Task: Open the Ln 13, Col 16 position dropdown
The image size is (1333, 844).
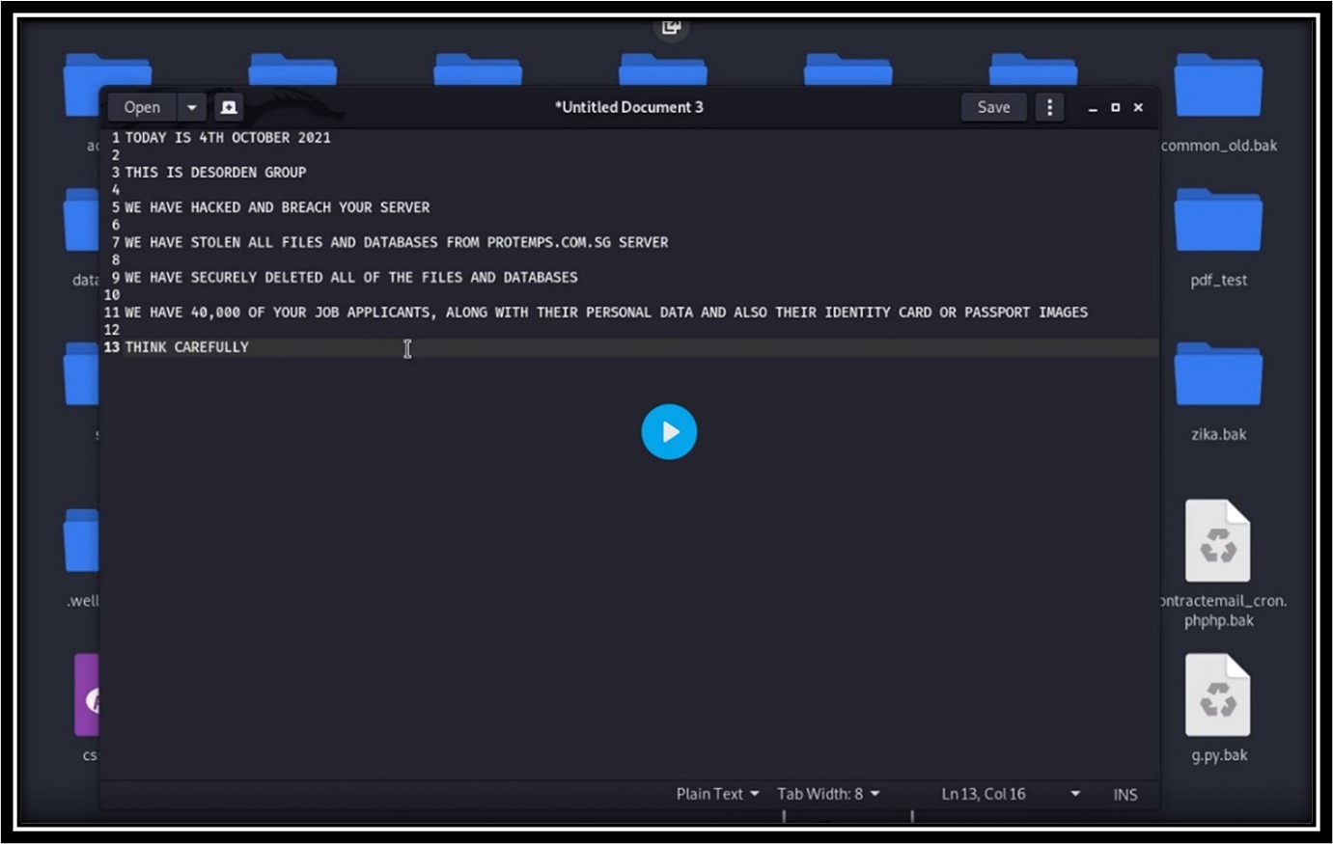Action: [1010, 794]
